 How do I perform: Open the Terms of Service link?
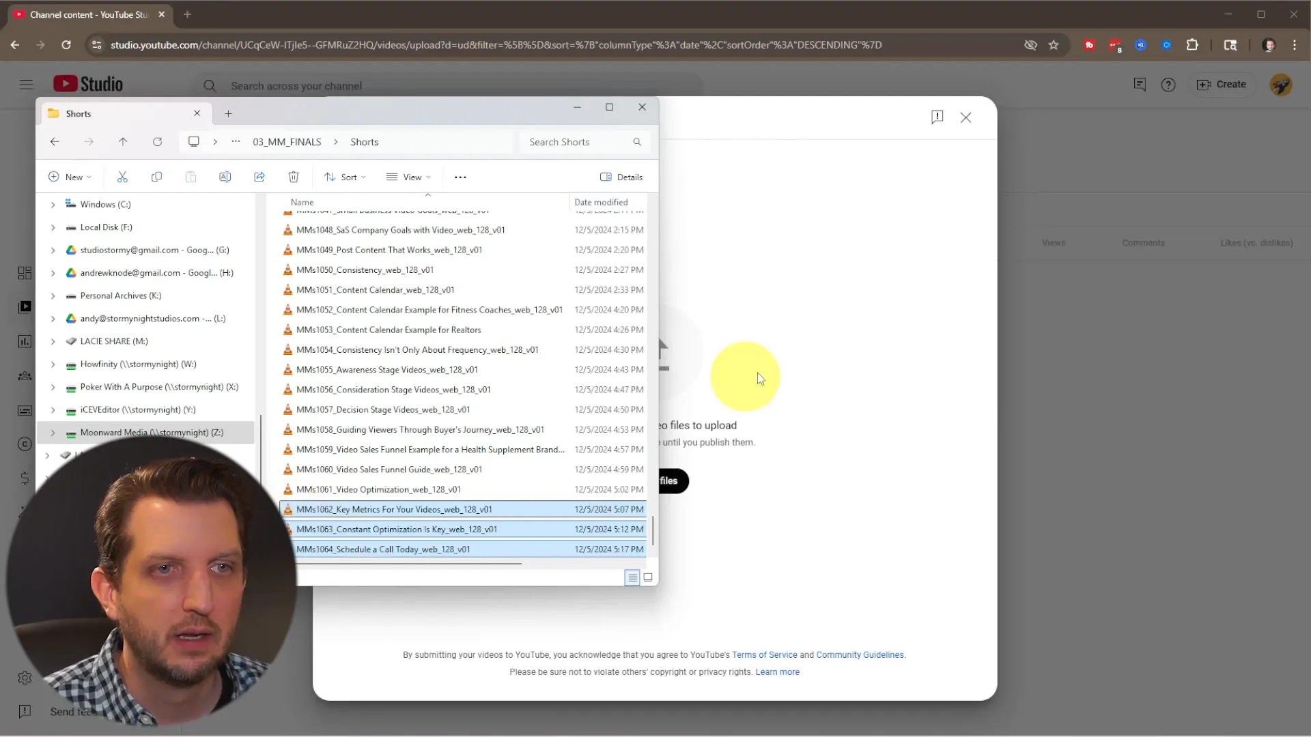click(x=764, y=654)
